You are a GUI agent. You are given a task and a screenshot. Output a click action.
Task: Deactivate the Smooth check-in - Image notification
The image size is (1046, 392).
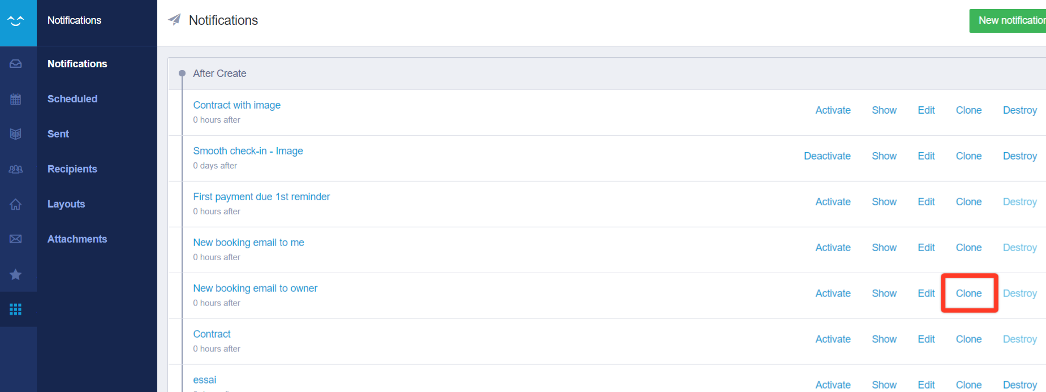(x=827, y=156)
